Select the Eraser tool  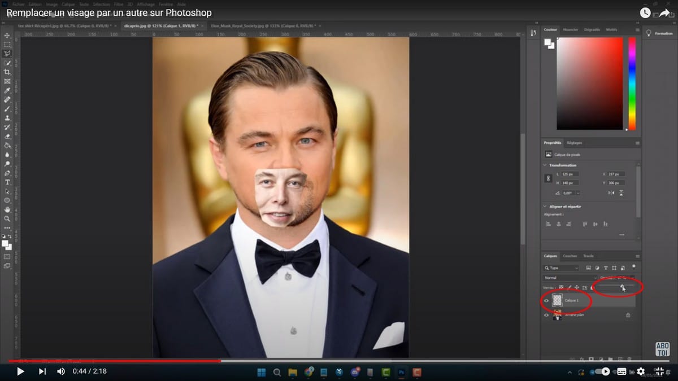tap(7, 136)
